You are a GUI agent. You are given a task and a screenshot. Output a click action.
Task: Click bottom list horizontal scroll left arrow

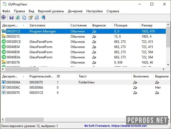click(x=3, y=119)
